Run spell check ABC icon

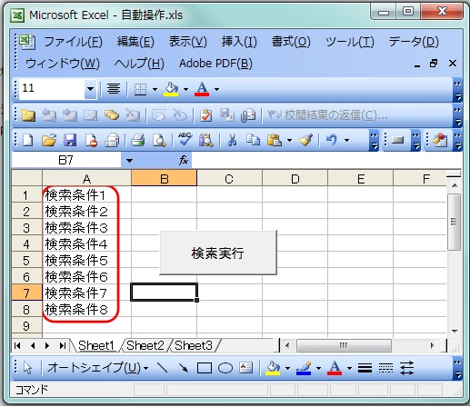point(185,140)
